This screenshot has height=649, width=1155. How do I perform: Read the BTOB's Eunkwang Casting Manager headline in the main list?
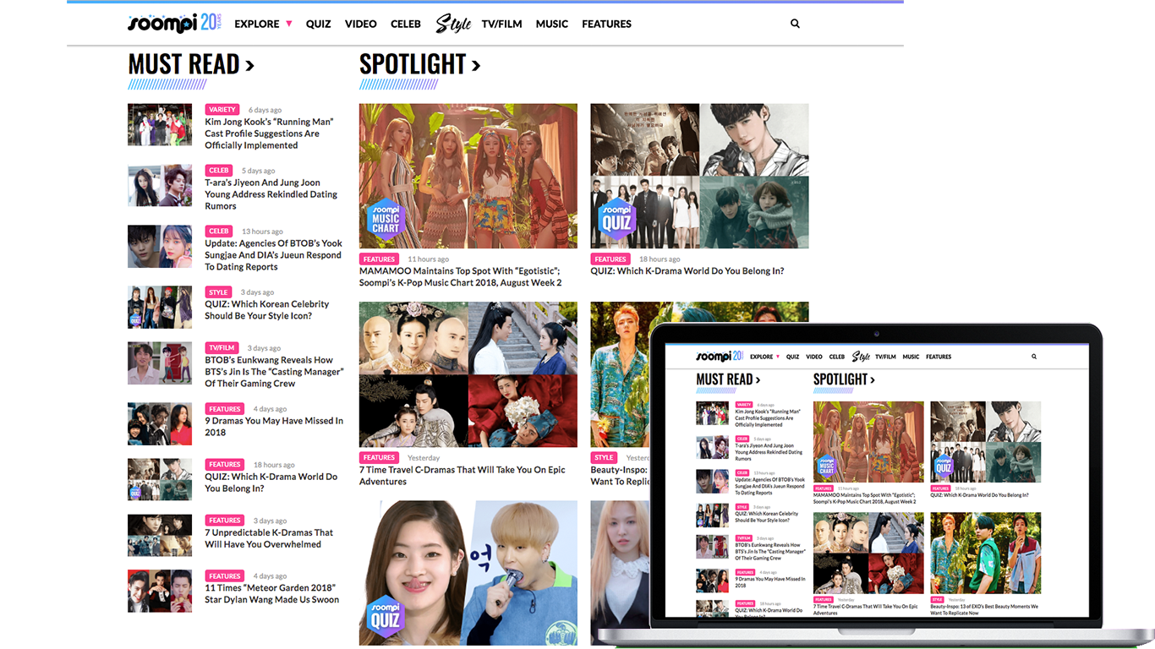(274, 372)
